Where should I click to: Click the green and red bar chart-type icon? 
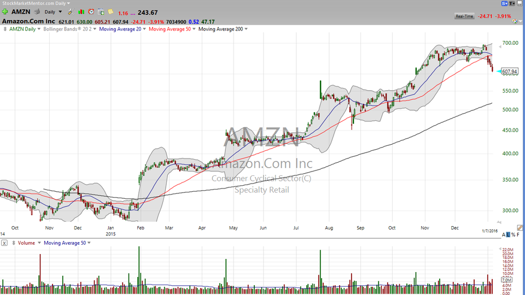pos(81,11)
